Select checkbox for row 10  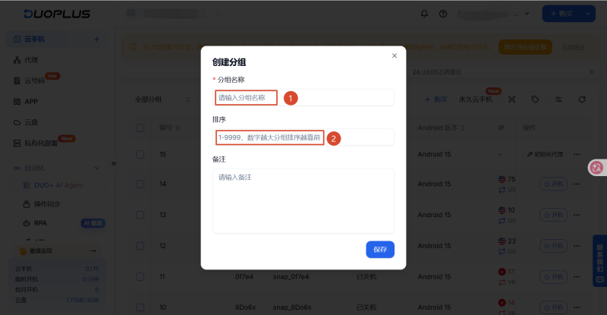[140, 307]
